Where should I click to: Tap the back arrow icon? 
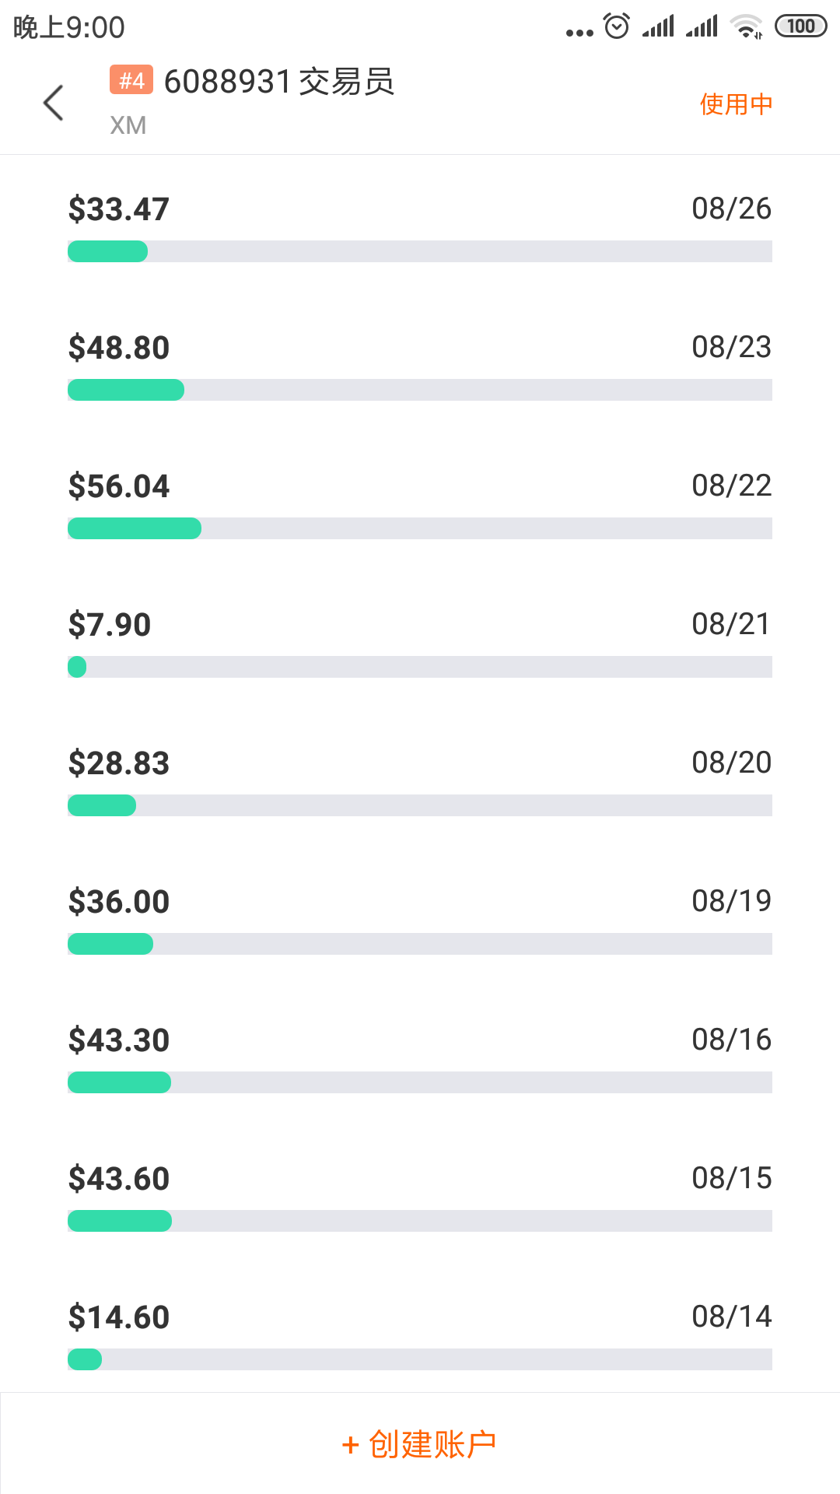(x=53, y=103)
